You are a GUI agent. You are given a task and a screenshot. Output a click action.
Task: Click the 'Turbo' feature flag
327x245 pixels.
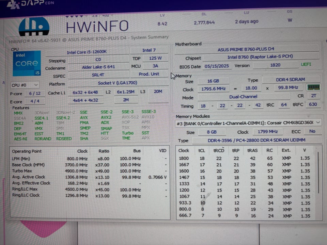(x=128, y=133)
